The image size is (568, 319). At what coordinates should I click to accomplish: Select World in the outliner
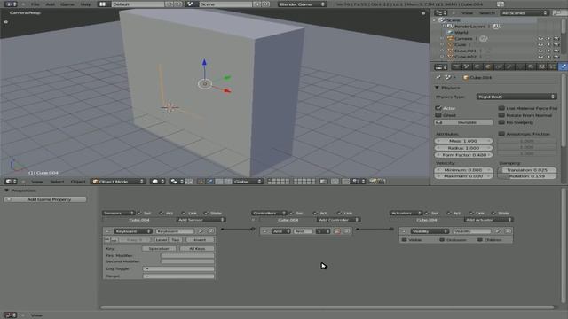point(461,32)
